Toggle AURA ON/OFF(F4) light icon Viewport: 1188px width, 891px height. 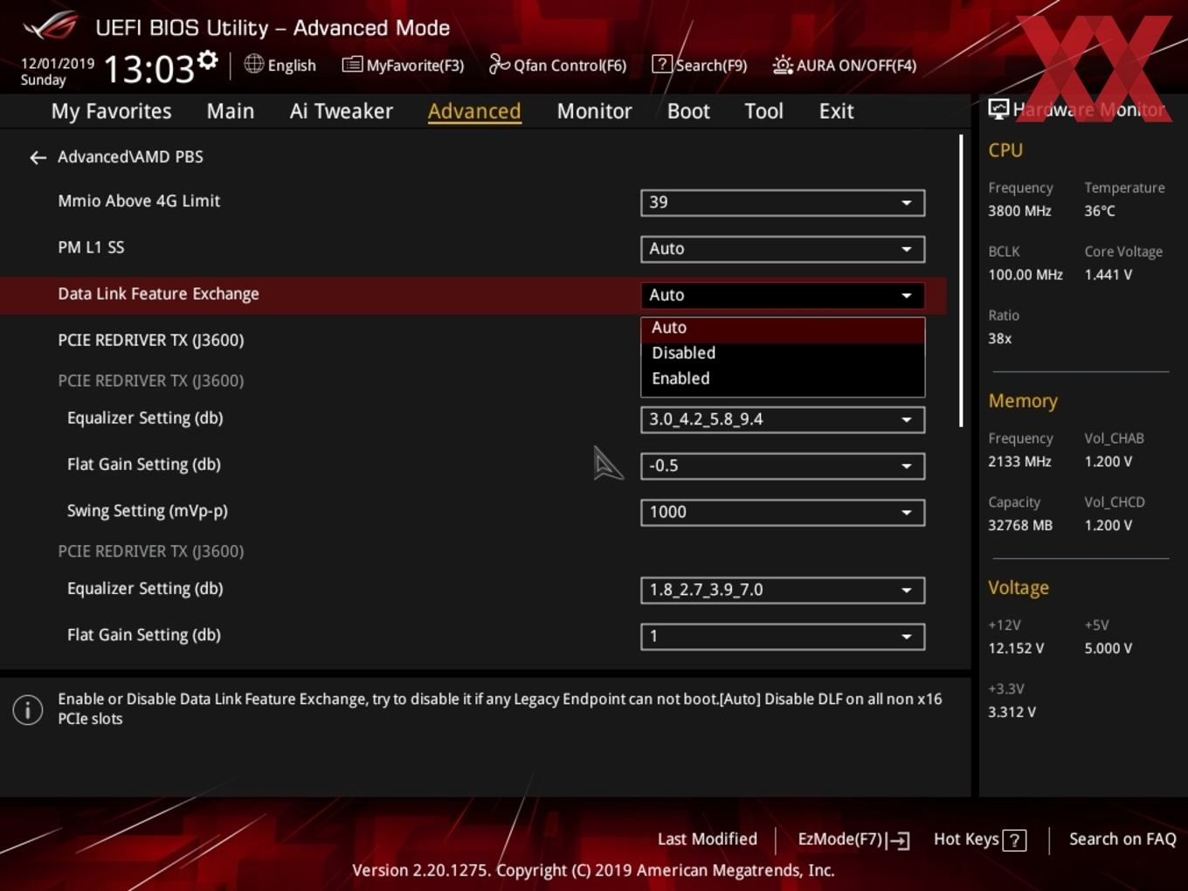point(783,65)
